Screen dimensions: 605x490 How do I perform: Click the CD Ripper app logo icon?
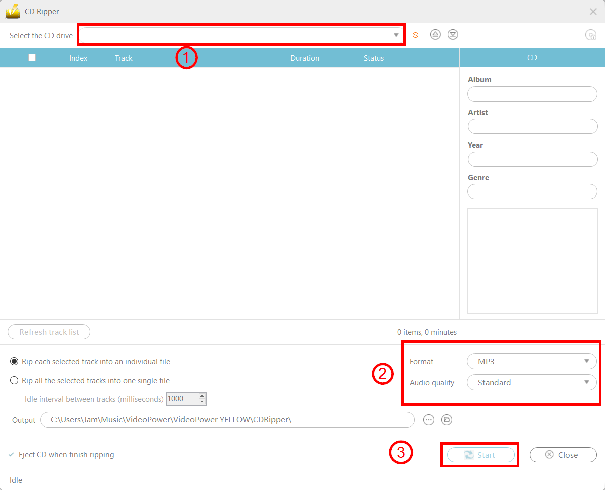(x=13, y=11)
